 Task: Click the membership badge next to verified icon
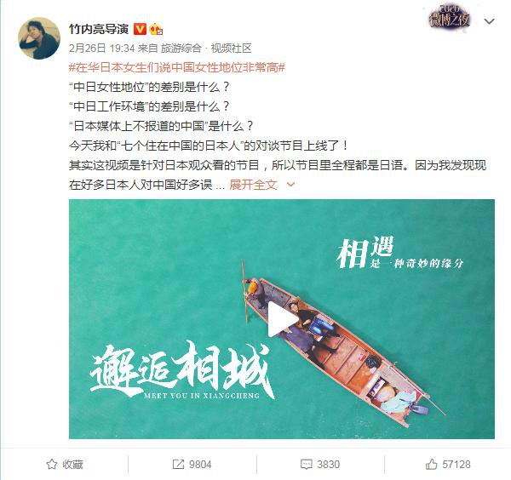click(x=156, y=29)
